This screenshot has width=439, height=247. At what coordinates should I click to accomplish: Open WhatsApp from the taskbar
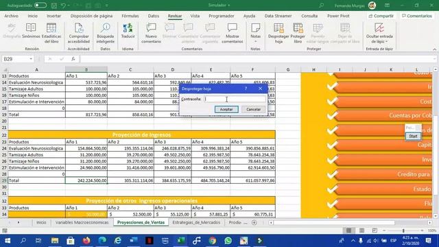click(x=228, y=241)
